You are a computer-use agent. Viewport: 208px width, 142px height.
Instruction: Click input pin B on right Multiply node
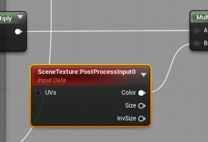click(x=197, y=43)
